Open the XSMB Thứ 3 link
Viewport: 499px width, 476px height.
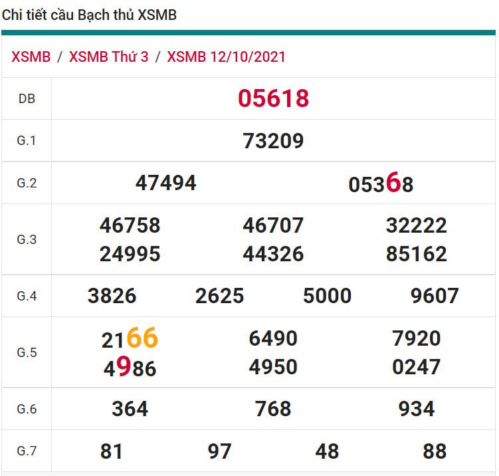tap(108, 57)
